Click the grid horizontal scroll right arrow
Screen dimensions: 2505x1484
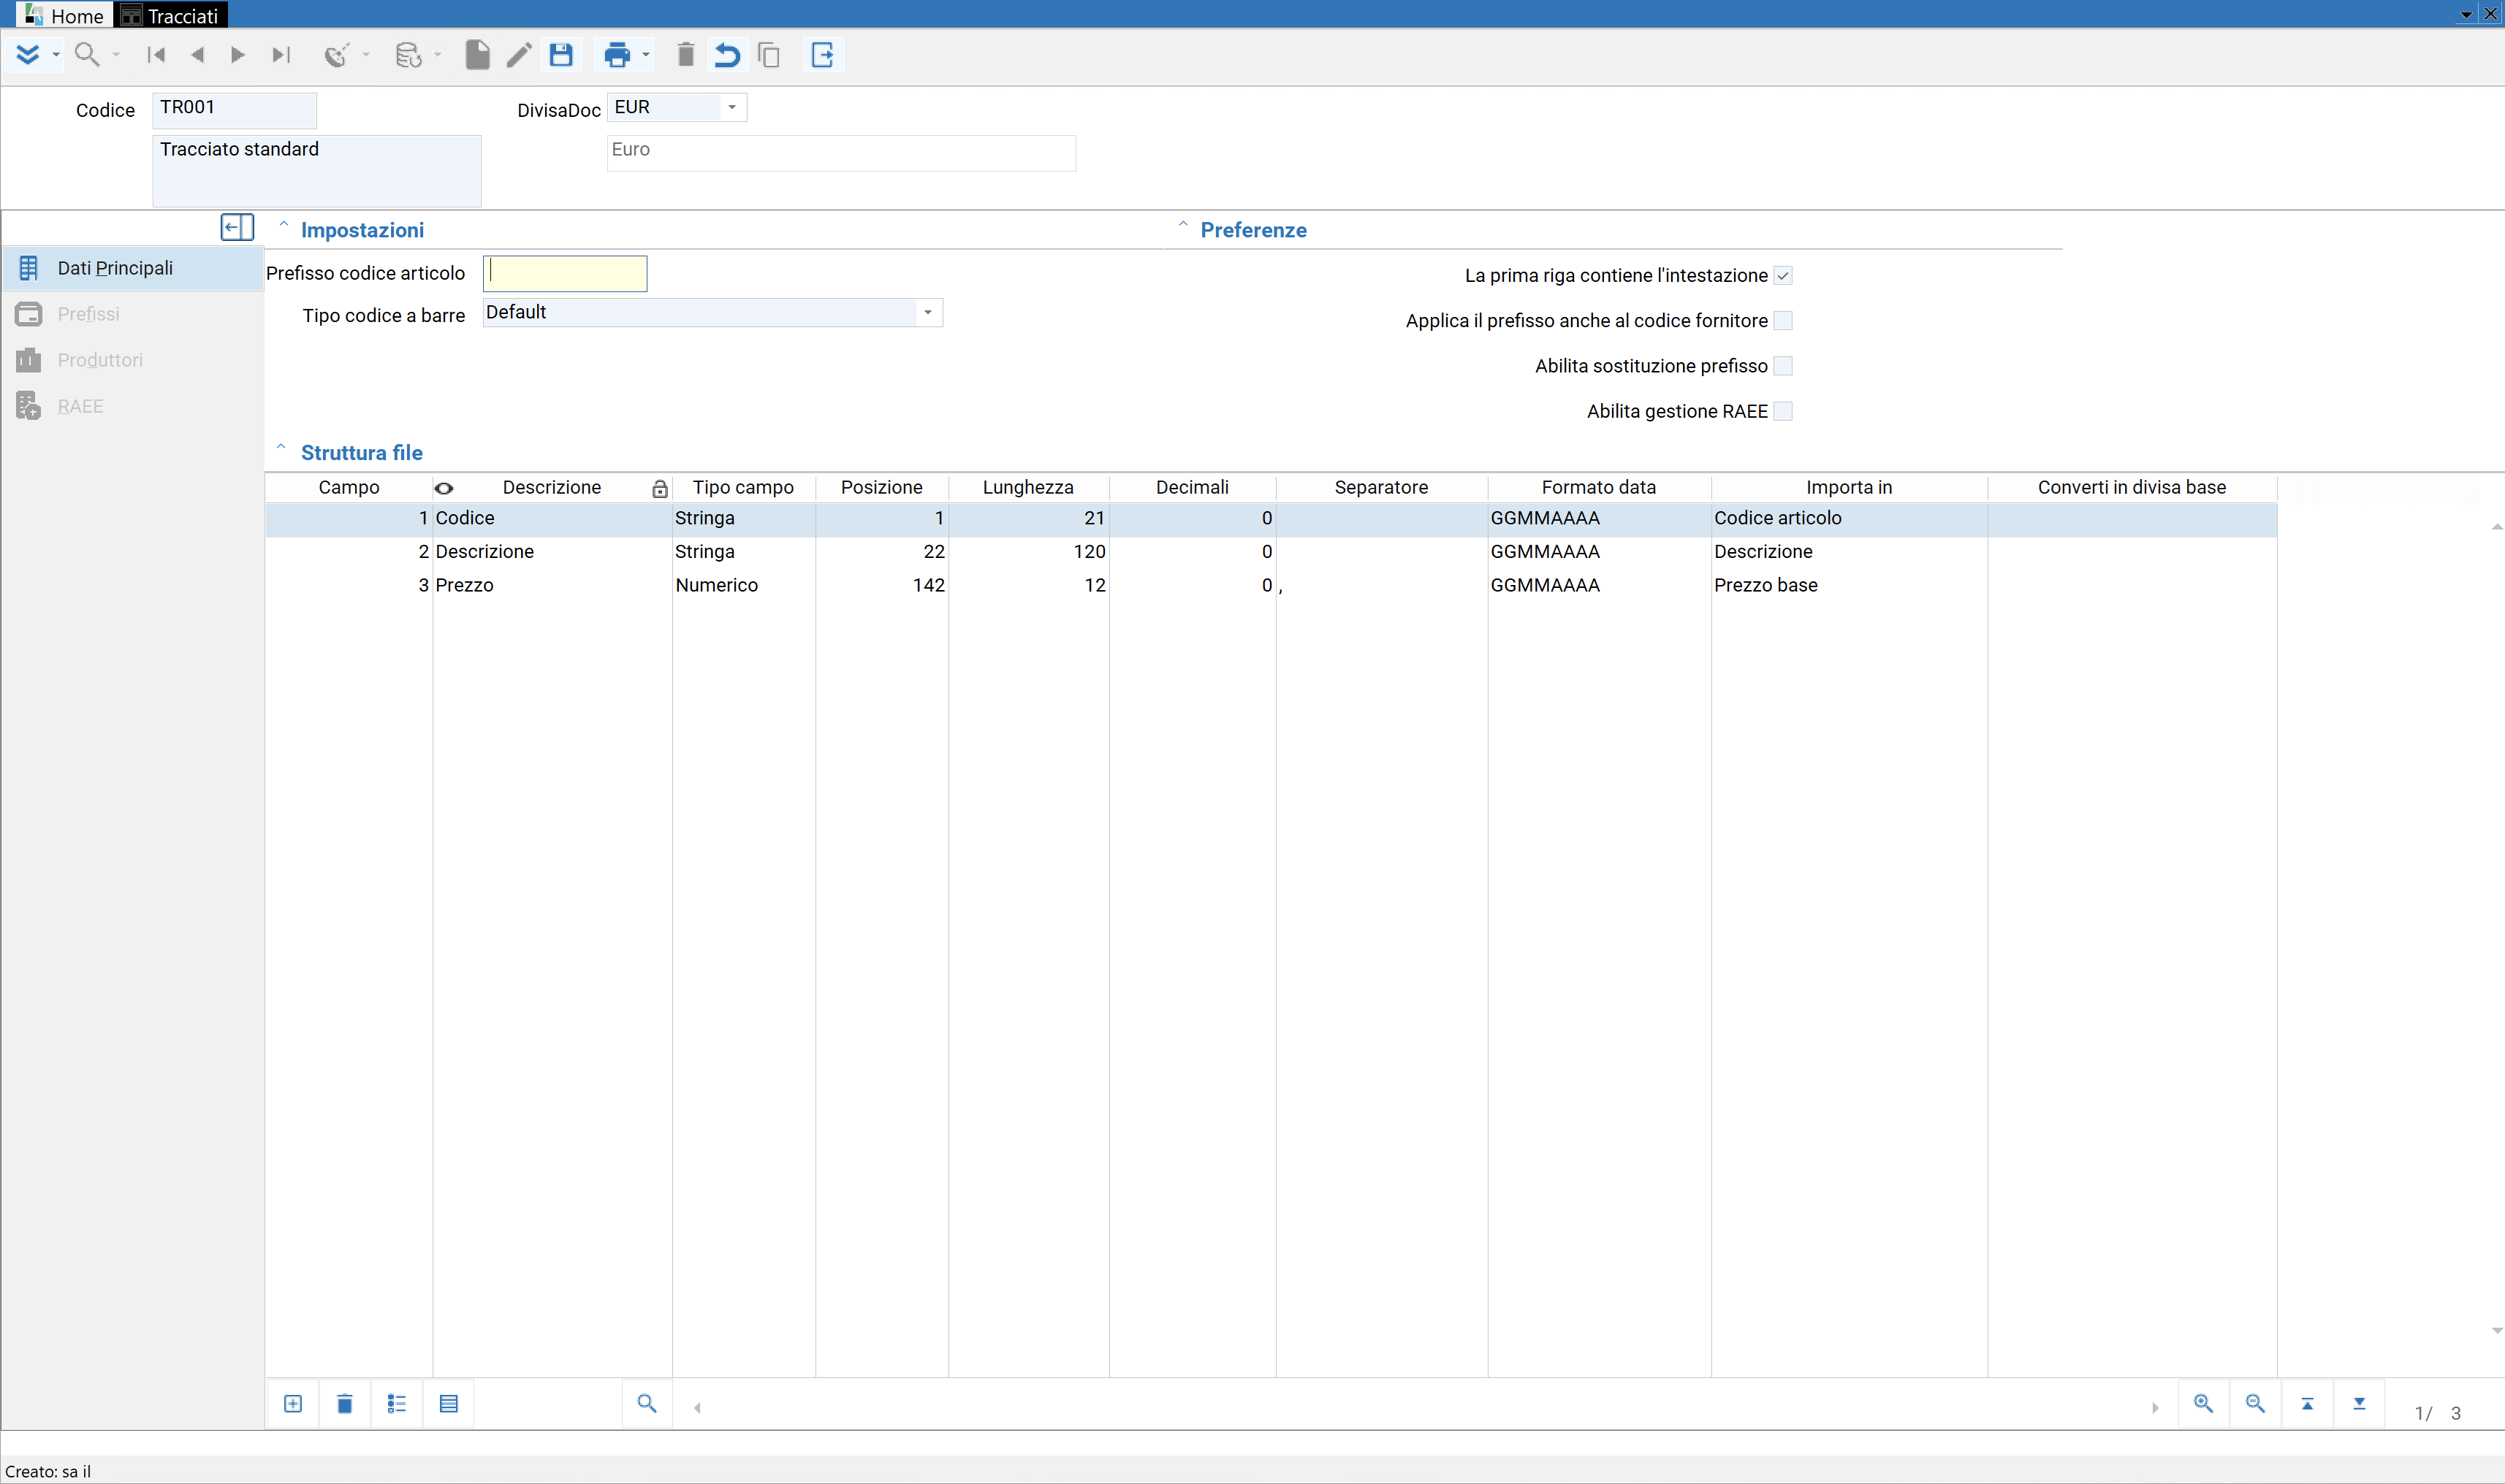click(x=2155, y=1408)
